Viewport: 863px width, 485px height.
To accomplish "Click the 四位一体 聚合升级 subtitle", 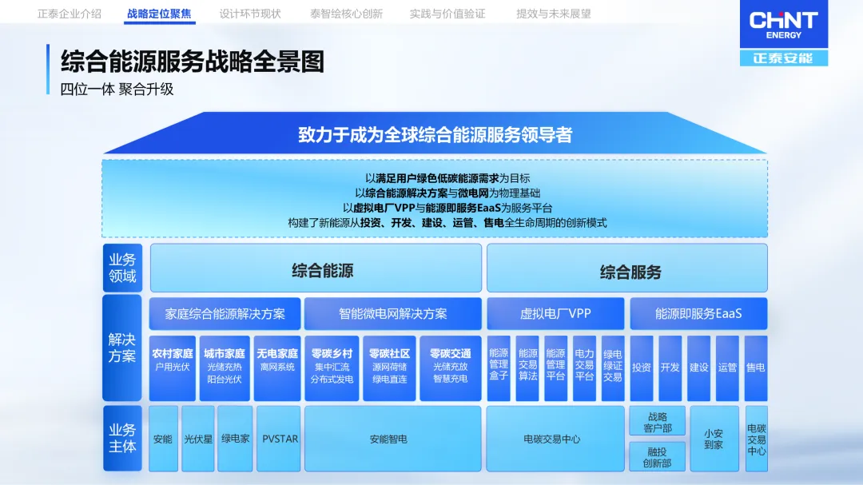I will (117, 89).
